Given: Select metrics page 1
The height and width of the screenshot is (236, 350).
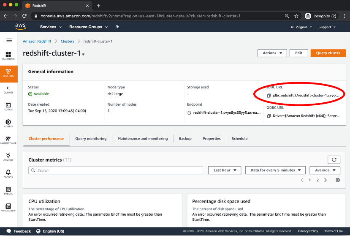Looking at the screenshot, I should 309,180.
